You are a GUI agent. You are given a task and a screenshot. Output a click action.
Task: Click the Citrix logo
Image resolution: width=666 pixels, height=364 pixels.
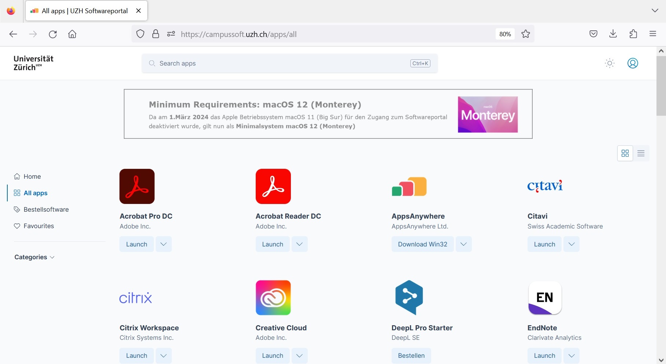(136, 298)
